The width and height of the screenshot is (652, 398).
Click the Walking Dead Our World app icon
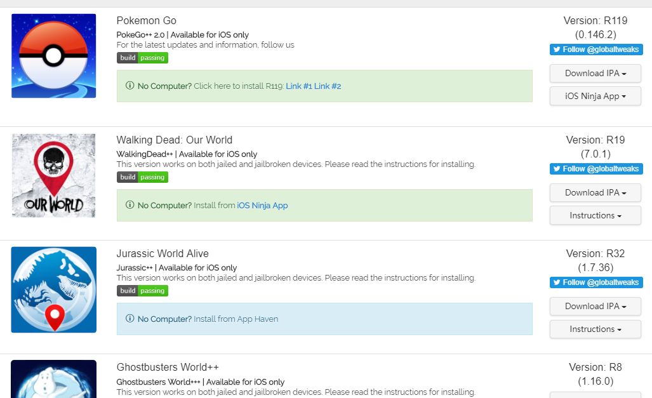pyautogui.click(x=53, y=175)
